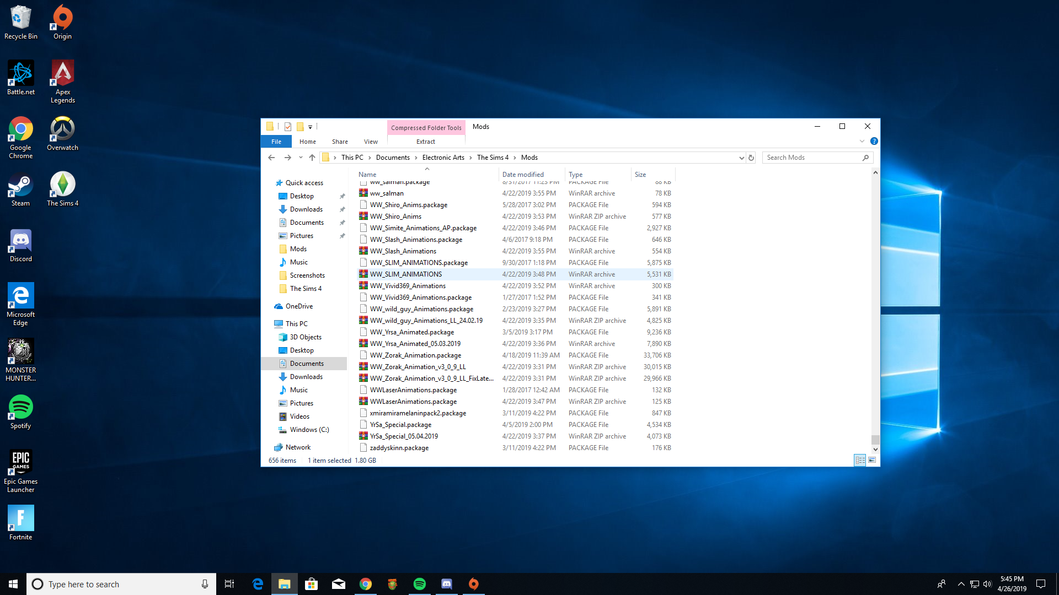Click Electronic Arts in the address path
This screenshot has height=595, width=1059.
pyautogui.click(x=443, y=158)
